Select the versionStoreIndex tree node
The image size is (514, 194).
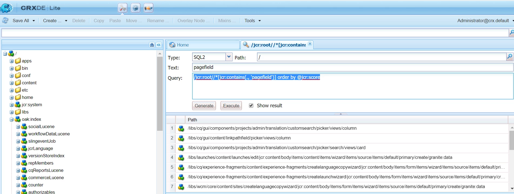pyautogui.click(x=46, y=156)
